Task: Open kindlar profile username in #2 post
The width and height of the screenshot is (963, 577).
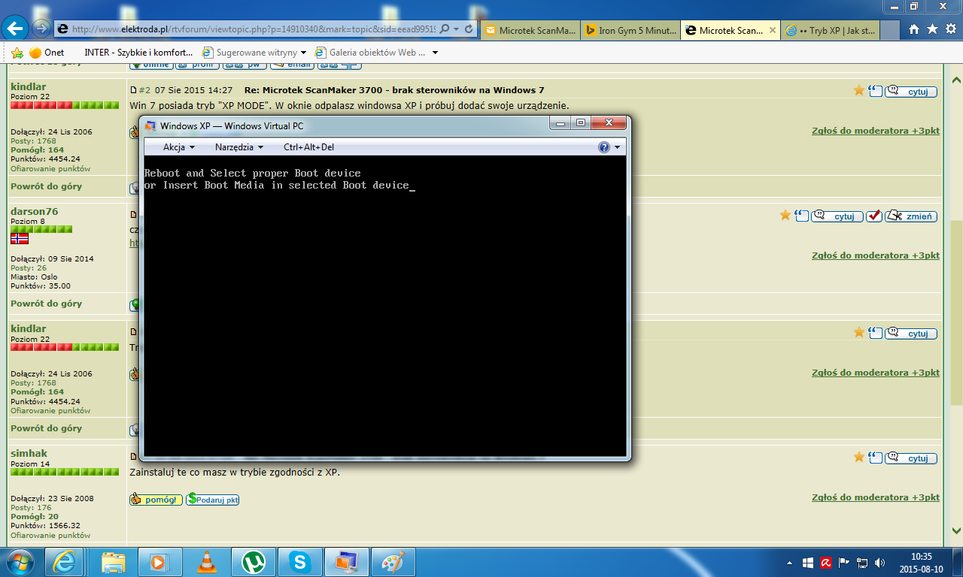Action: pos(28,87)
